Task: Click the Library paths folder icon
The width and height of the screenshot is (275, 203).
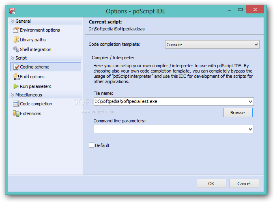Action: tap(16, 40)
